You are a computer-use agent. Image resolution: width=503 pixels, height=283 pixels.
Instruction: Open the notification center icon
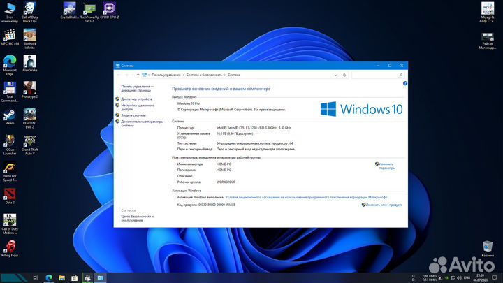tap(495, 277)
